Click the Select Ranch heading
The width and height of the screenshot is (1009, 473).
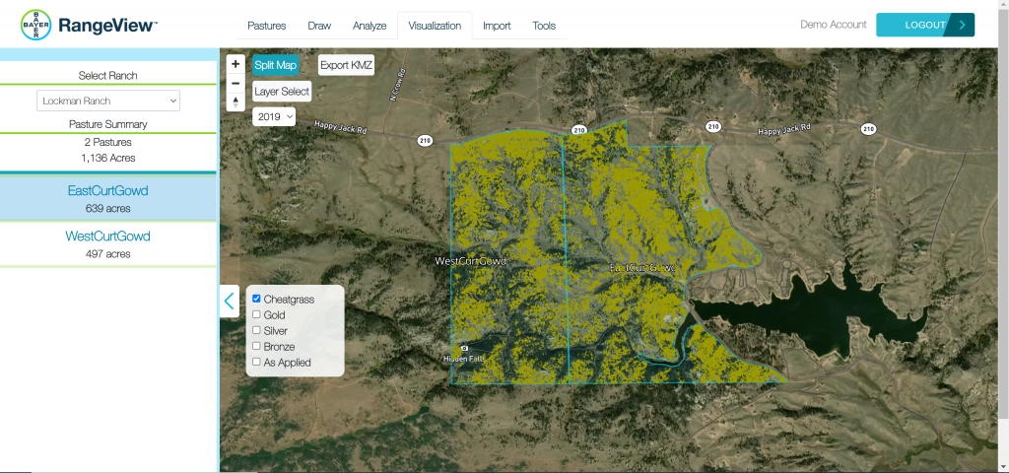tap(108, 75)
